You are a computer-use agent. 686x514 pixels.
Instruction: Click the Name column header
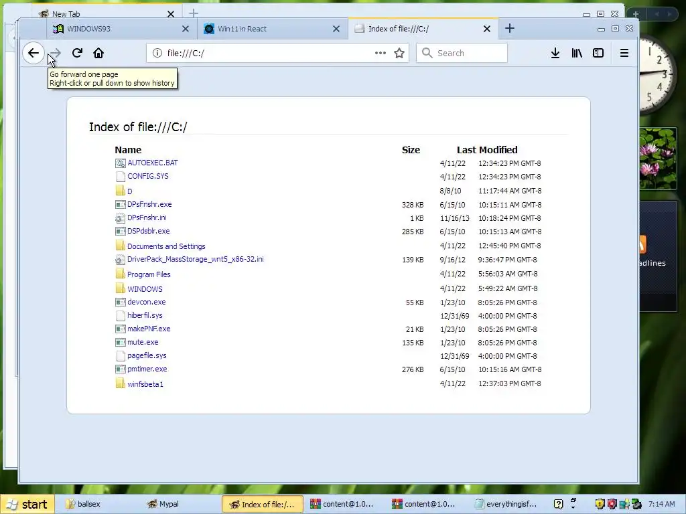point(128,150)
